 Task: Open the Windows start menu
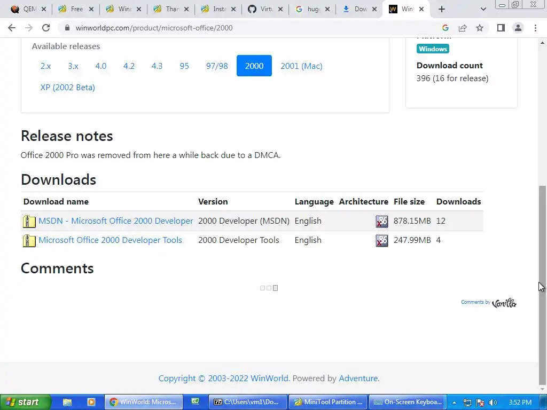pos(25,402)
